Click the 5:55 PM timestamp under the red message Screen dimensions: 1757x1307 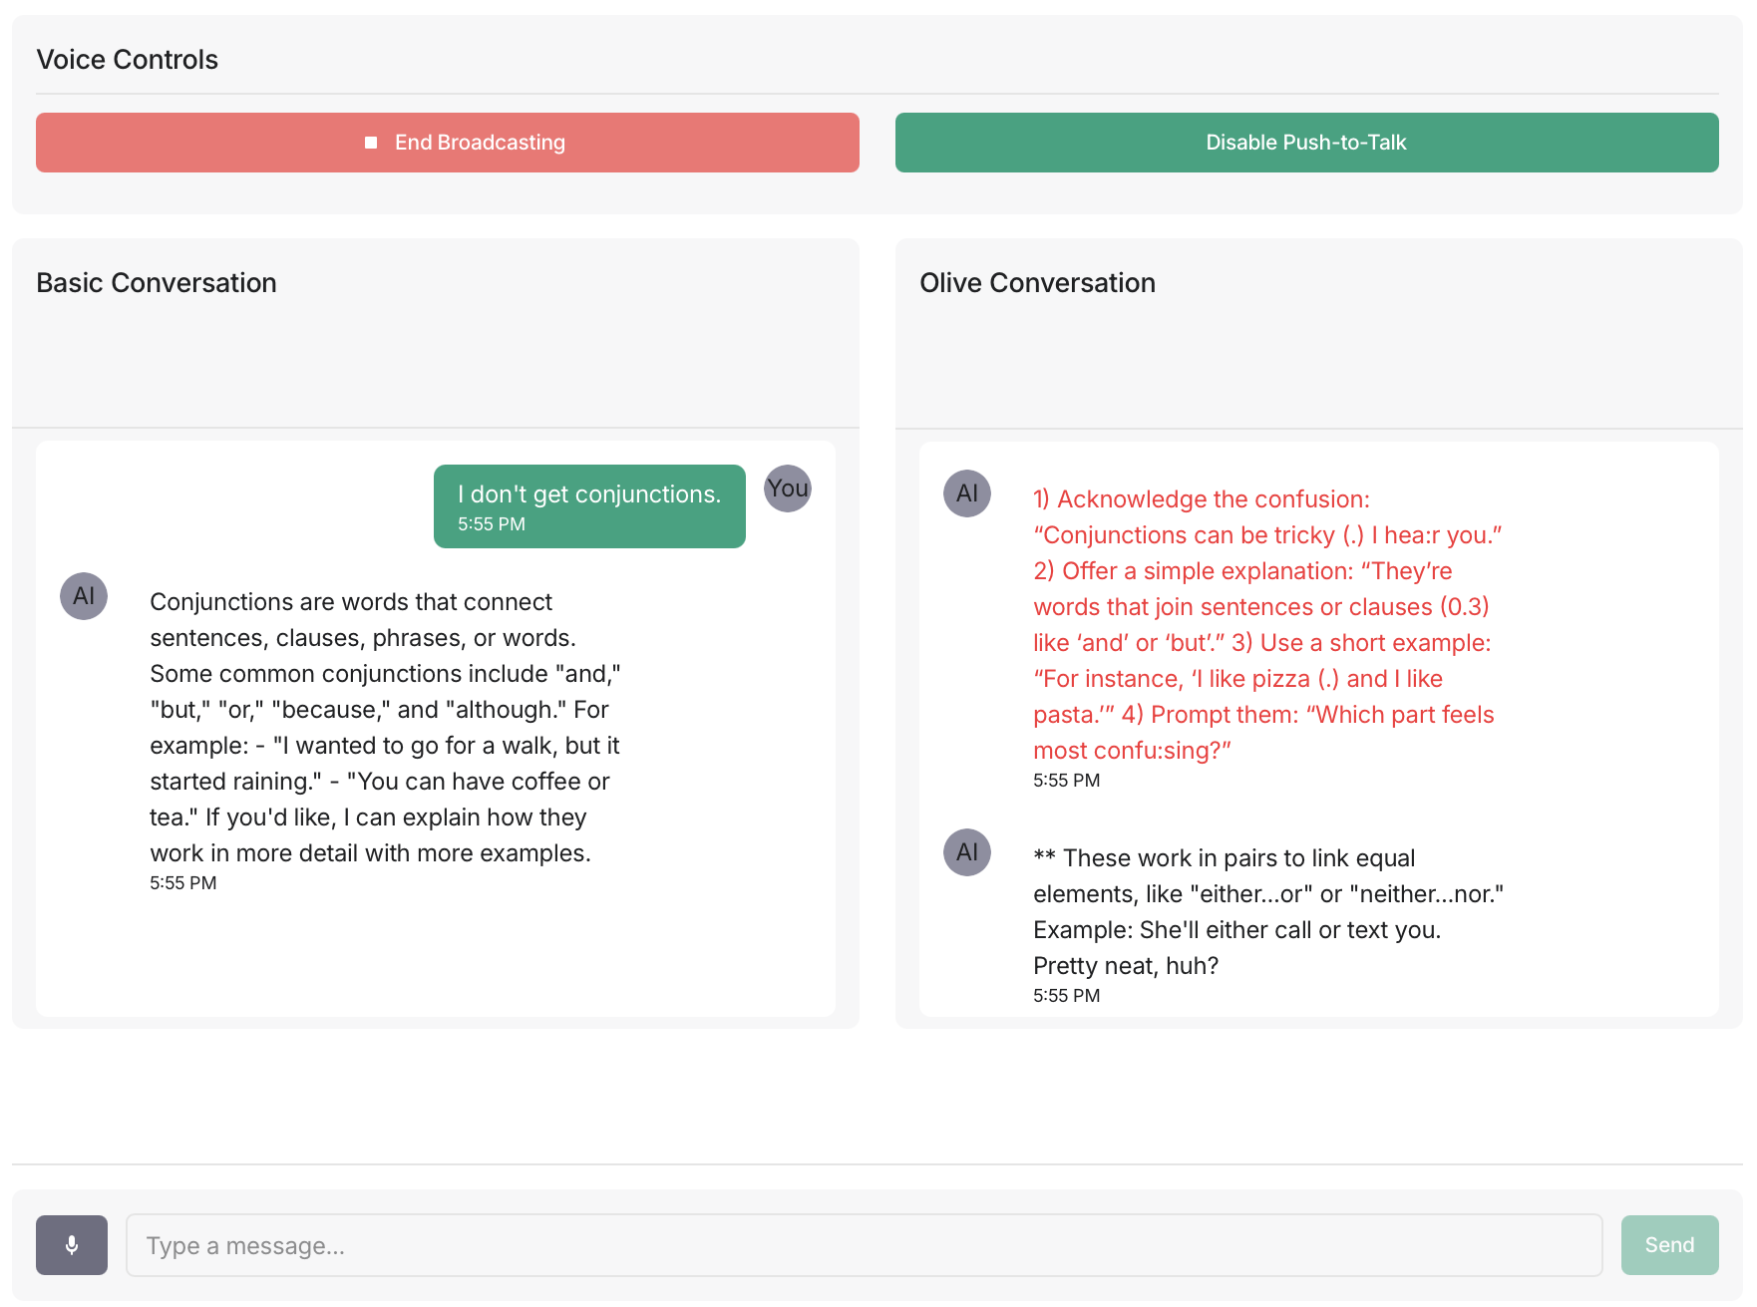(x=1067, y=781)
